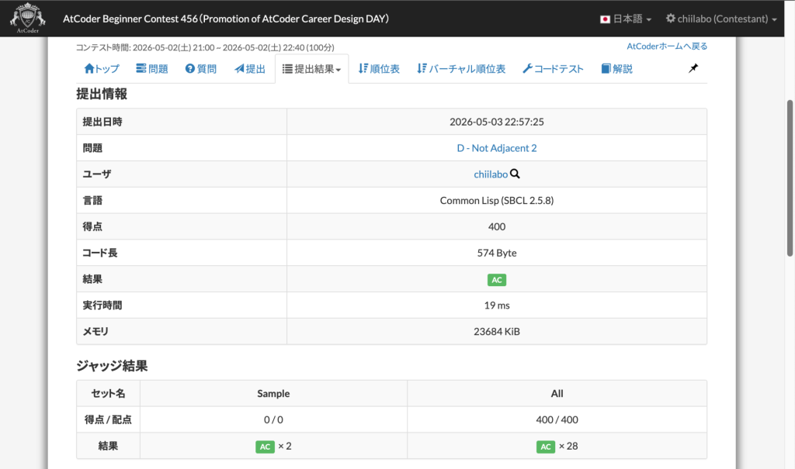This screenshot has width=795, height=469.
Task: Select the submission time 2026-05-03 22:57:25
Action: point(496,122)
